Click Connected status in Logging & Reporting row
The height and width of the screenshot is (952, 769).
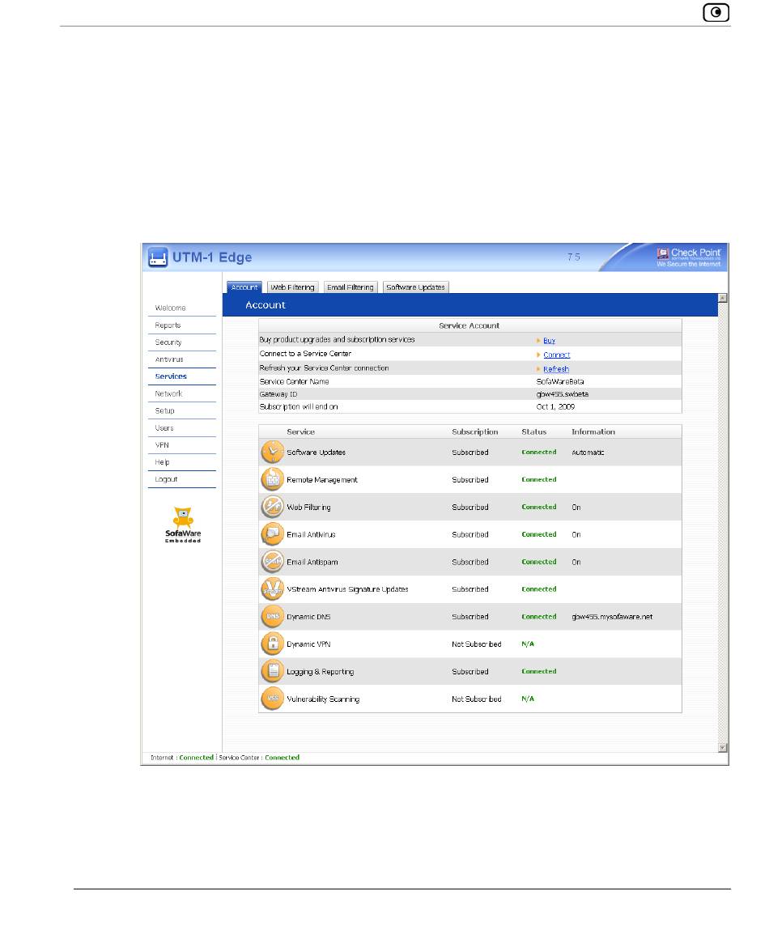coord(539,672)
